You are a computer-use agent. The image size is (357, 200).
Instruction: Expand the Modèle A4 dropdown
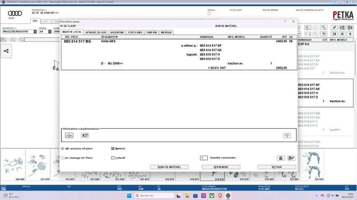(x=50, y=32)
